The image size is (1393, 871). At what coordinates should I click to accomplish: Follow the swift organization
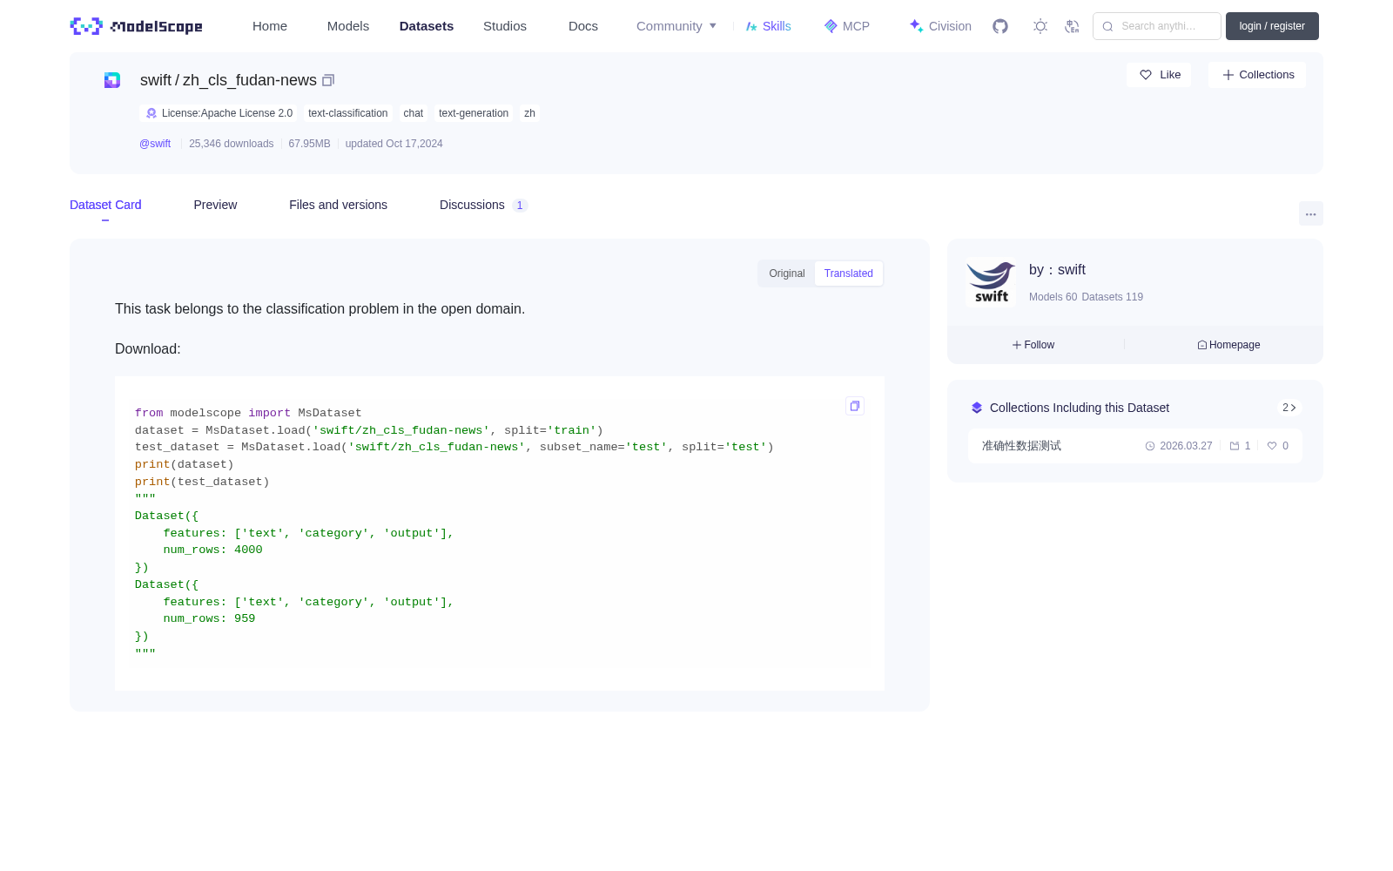point(1033,345)
